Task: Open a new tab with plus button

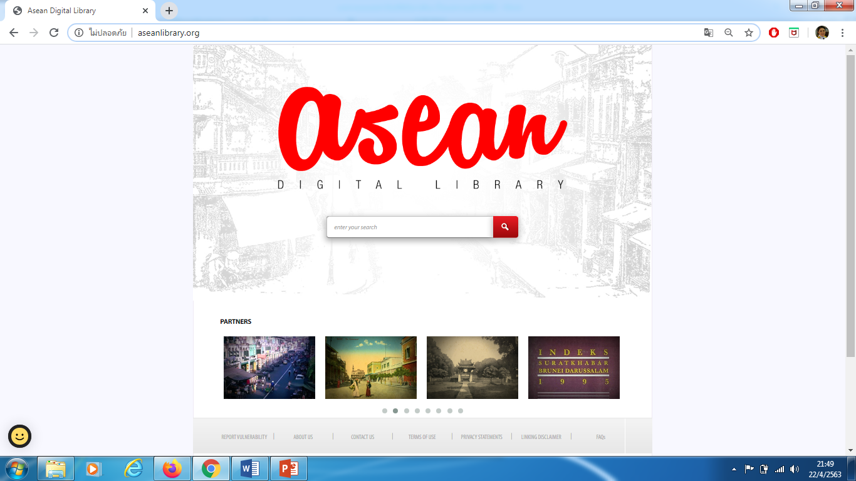Action: coord(169,11)
